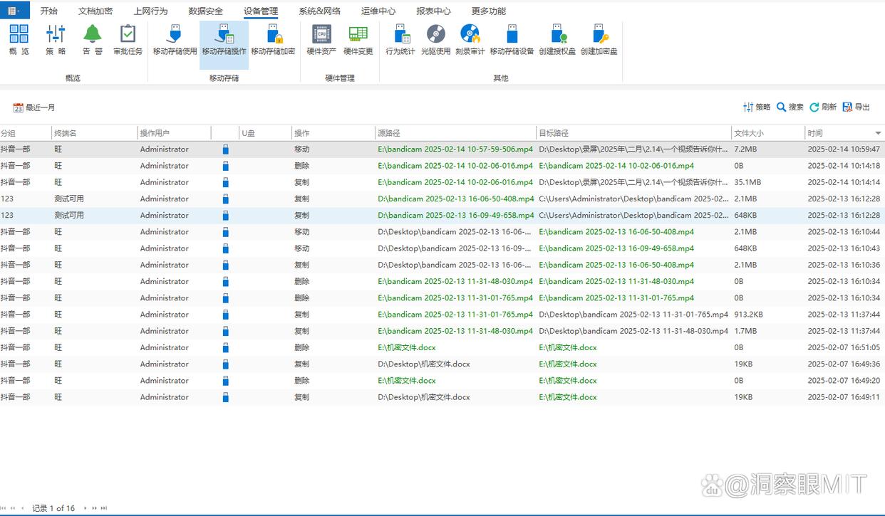
Task: Switch to the 更多功能 tab
Action: pyautogui.click(x=489, y=11)
